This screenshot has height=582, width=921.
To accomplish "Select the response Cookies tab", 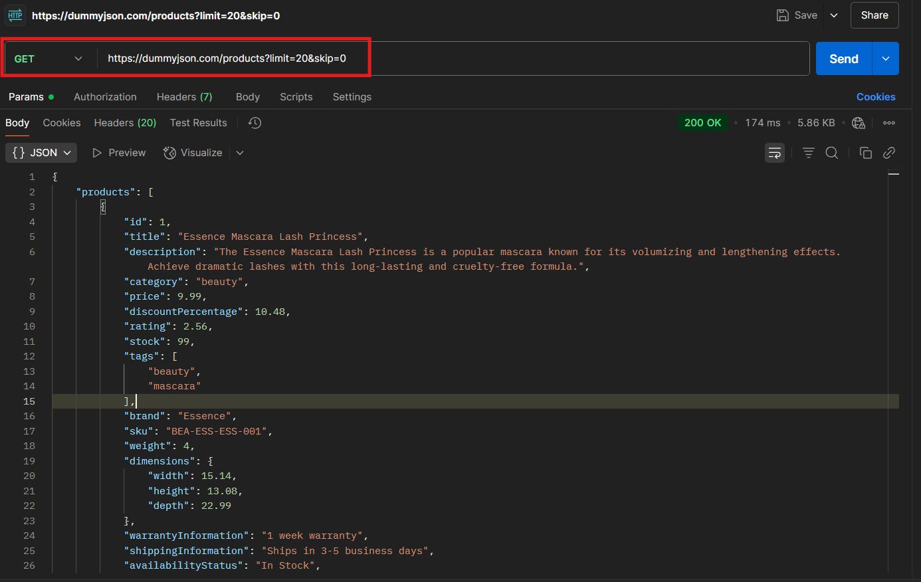I will point(62,123).
